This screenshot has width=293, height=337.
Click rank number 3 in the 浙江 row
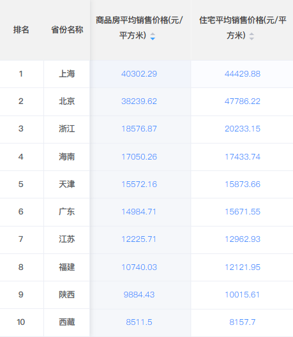tap(21, 129)
